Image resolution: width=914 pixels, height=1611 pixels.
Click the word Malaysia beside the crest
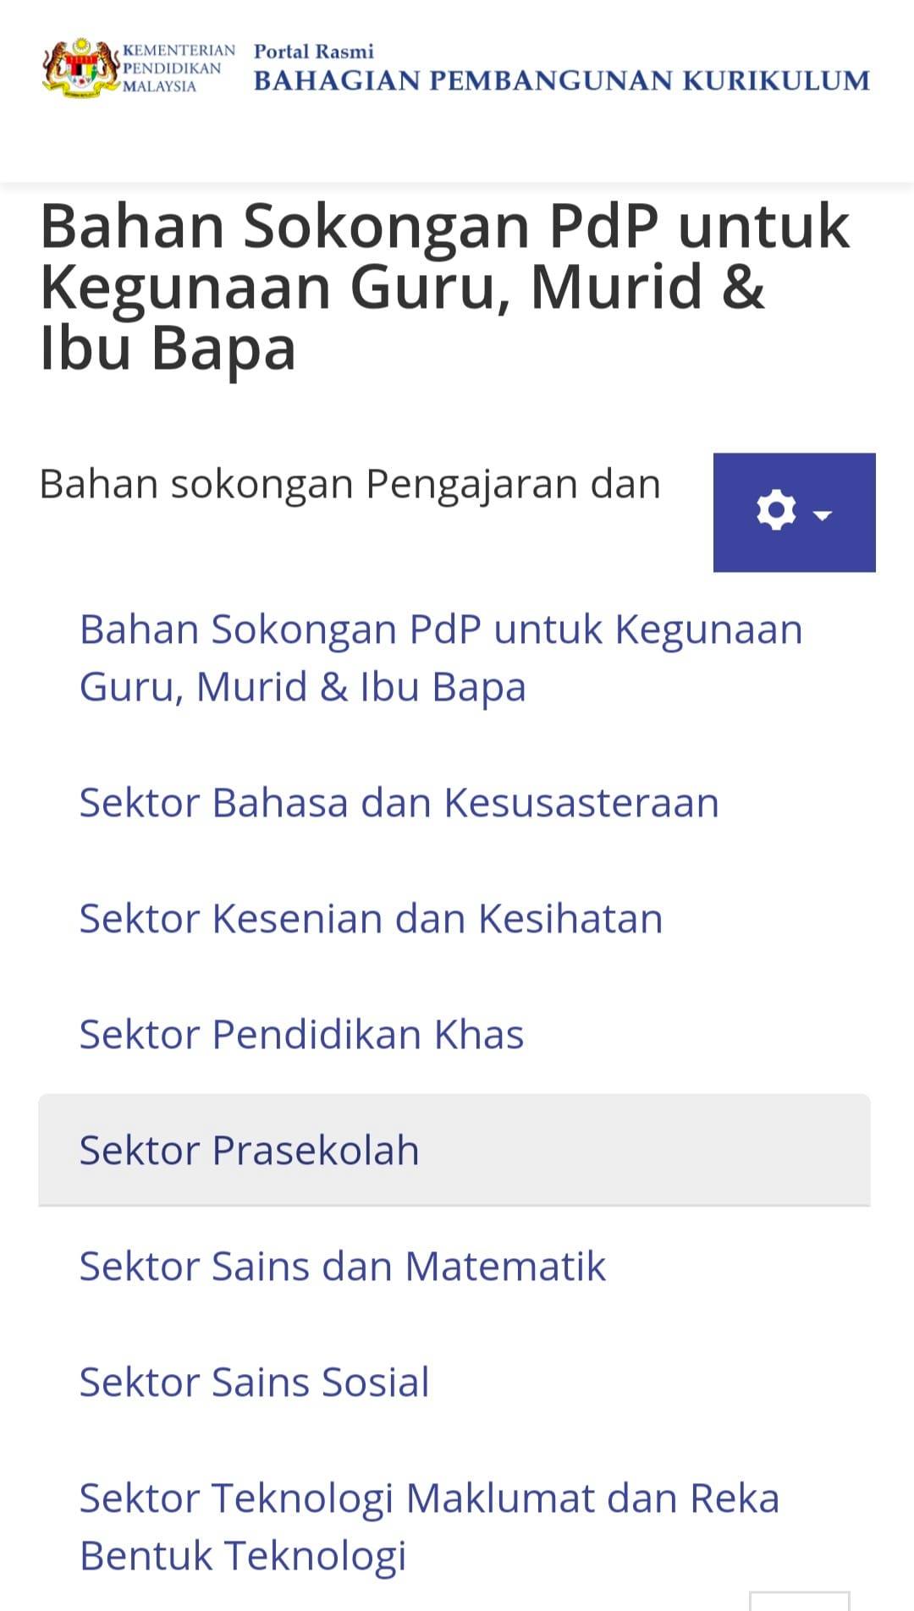(159, 86)
